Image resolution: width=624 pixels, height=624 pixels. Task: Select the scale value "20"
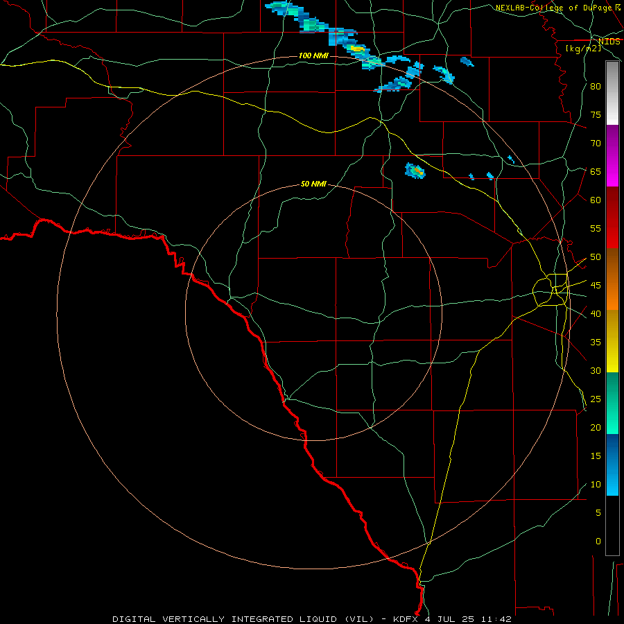click(596, 427)
